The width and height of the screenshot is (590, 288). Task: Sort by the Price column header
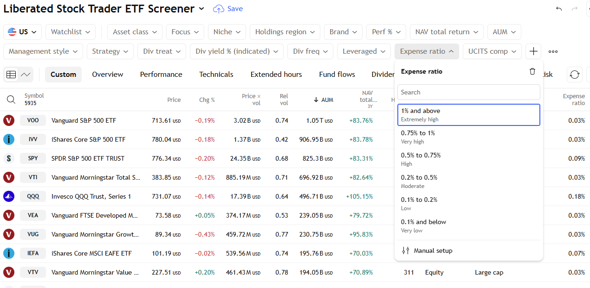coord(174,100)
